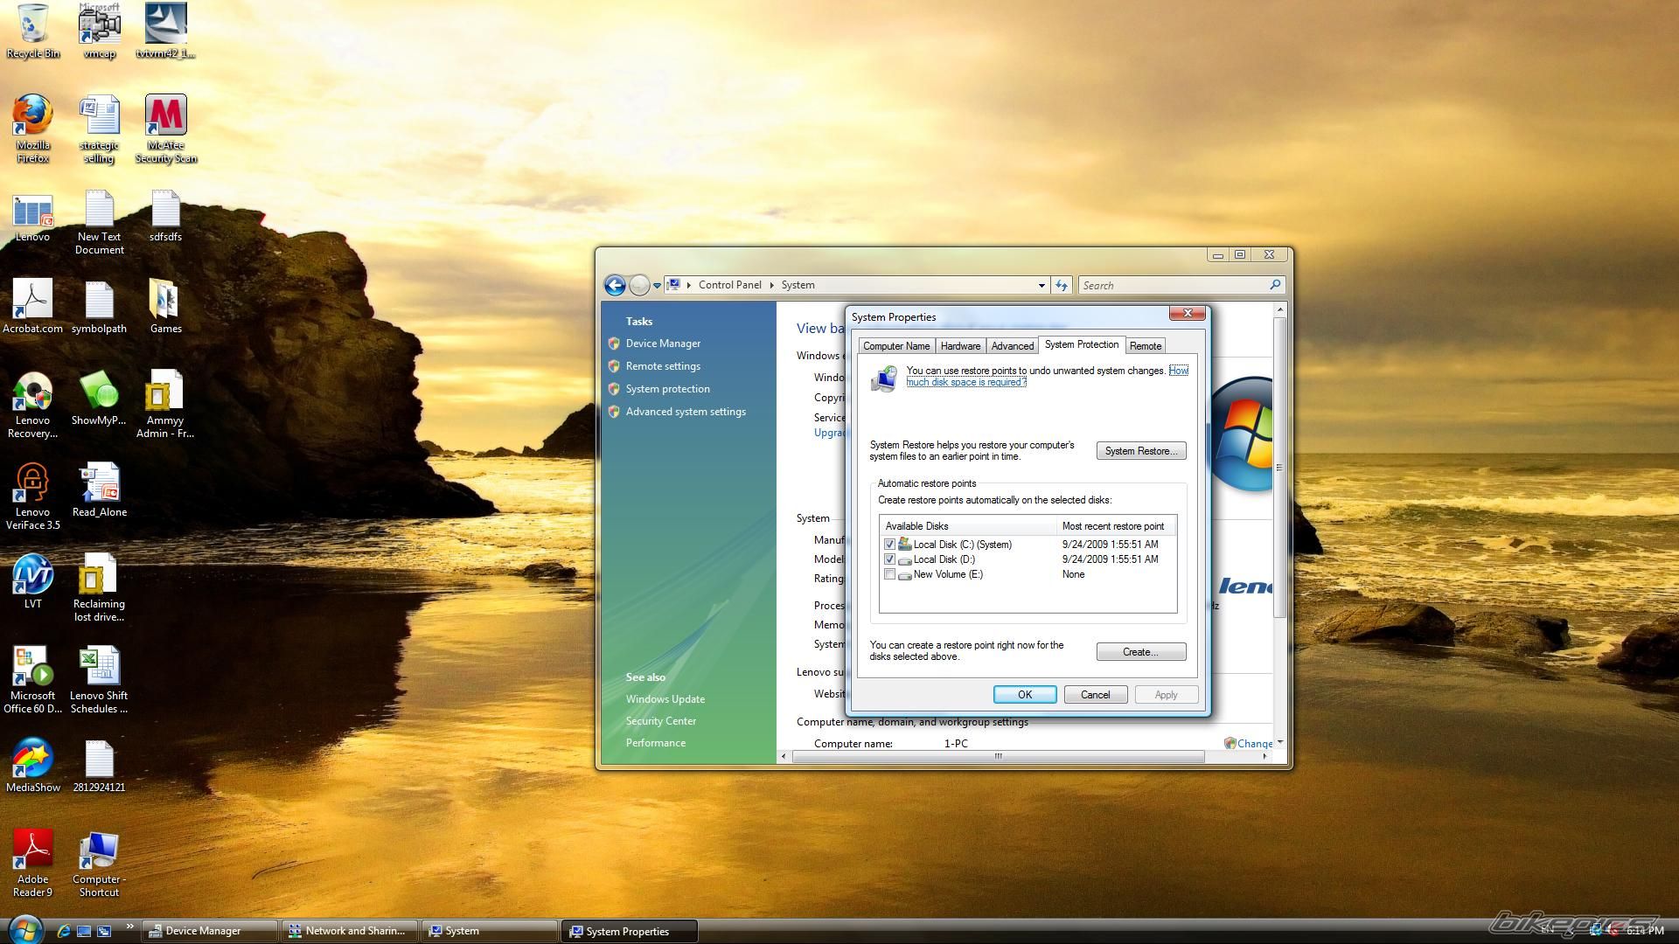Image resolution: width=1679 pixels, height=944 pixels.
Task: Expand hidden Quick Launch items chevron
Action: (130, 927)
